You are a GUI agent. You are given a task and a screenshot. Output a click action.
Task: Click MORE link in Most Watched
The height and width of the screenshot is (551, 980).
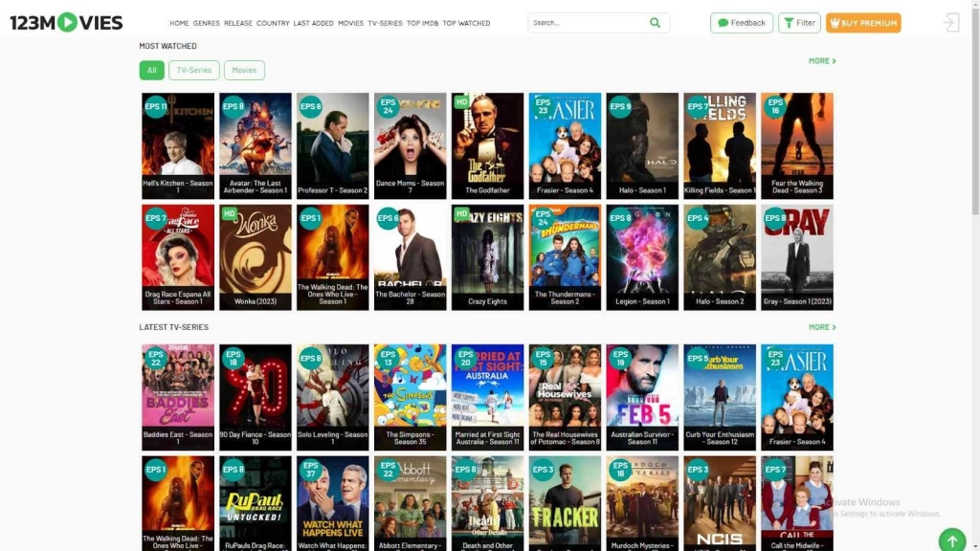[822, 60]
